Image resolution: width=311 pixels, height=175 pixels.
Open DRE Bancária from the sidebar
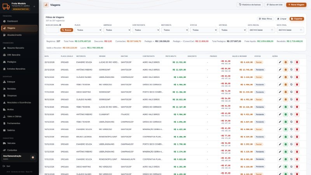coord(19,55)
